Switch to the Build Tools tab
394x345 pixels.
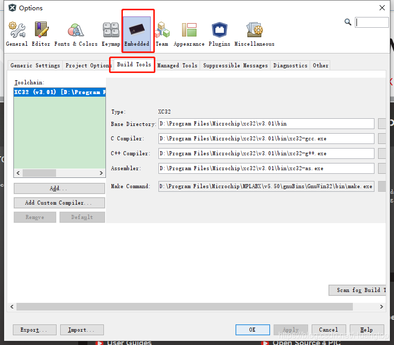134,65
